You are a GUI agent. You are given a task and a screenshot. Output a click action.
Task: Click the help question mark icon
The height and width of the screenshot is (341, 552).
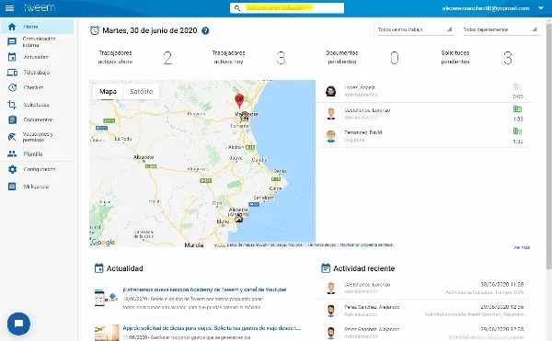point(205,31)
